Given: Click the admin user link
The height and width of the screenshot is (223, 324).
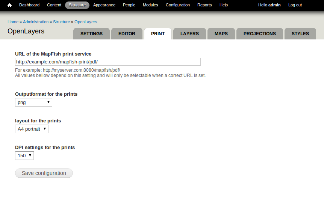Looking at the screenshot, I should 269,5.
